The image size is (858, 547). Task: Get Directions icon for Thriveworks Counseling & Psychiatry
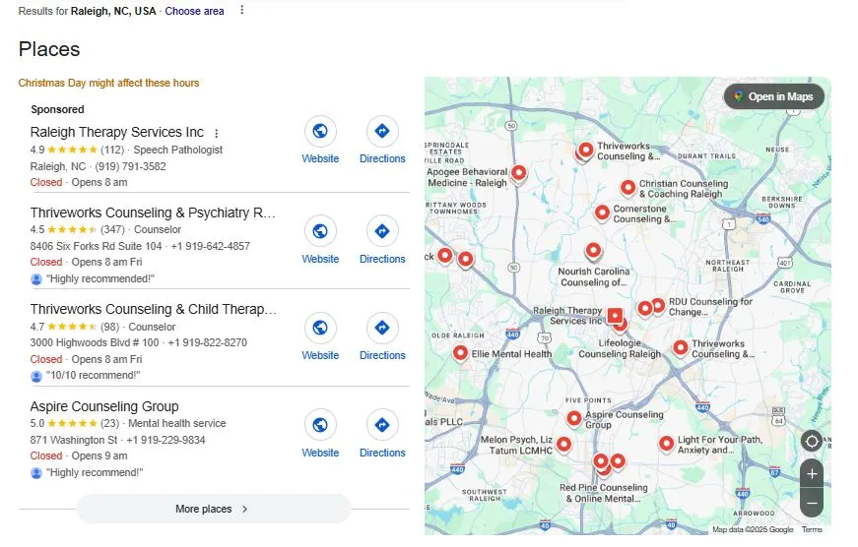coord(382,231)
